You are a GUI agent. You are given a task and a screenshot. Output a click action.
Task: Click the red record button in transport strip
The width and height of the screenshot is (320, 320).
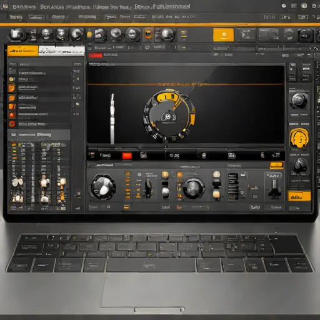pyautogui.click(x=127, y=156)
